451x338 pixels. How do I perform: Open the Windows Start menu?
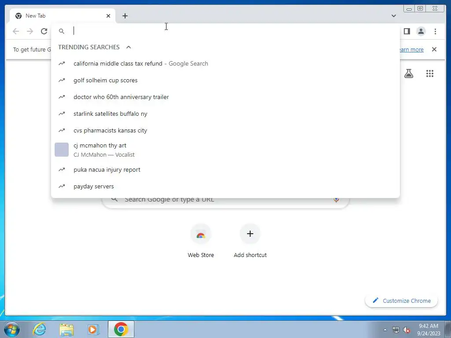[x=11, y=329]
